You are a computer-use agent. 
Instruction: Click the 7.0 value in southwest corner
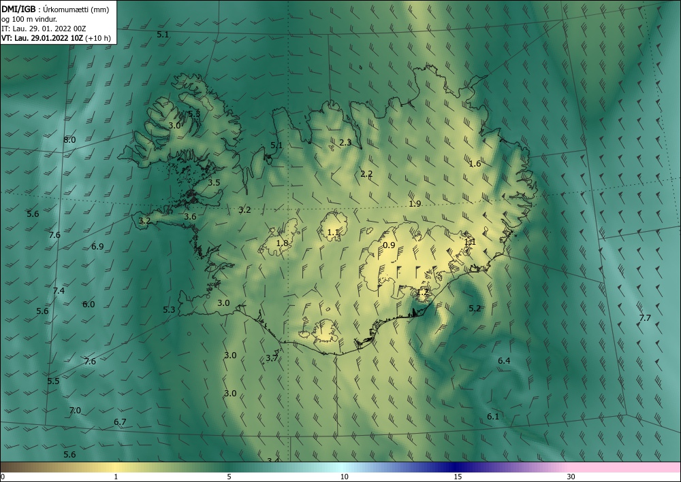pos(75,411)
